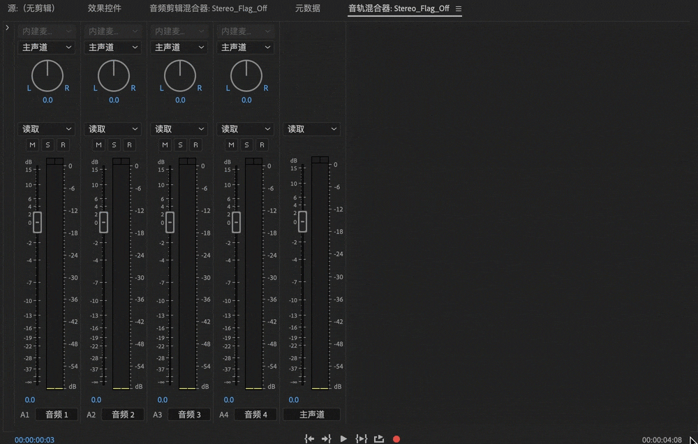This screenshot has height=444, width=698.
Task: Open the 主声道 output dropdown for track A1
Action: click(46, 47)
